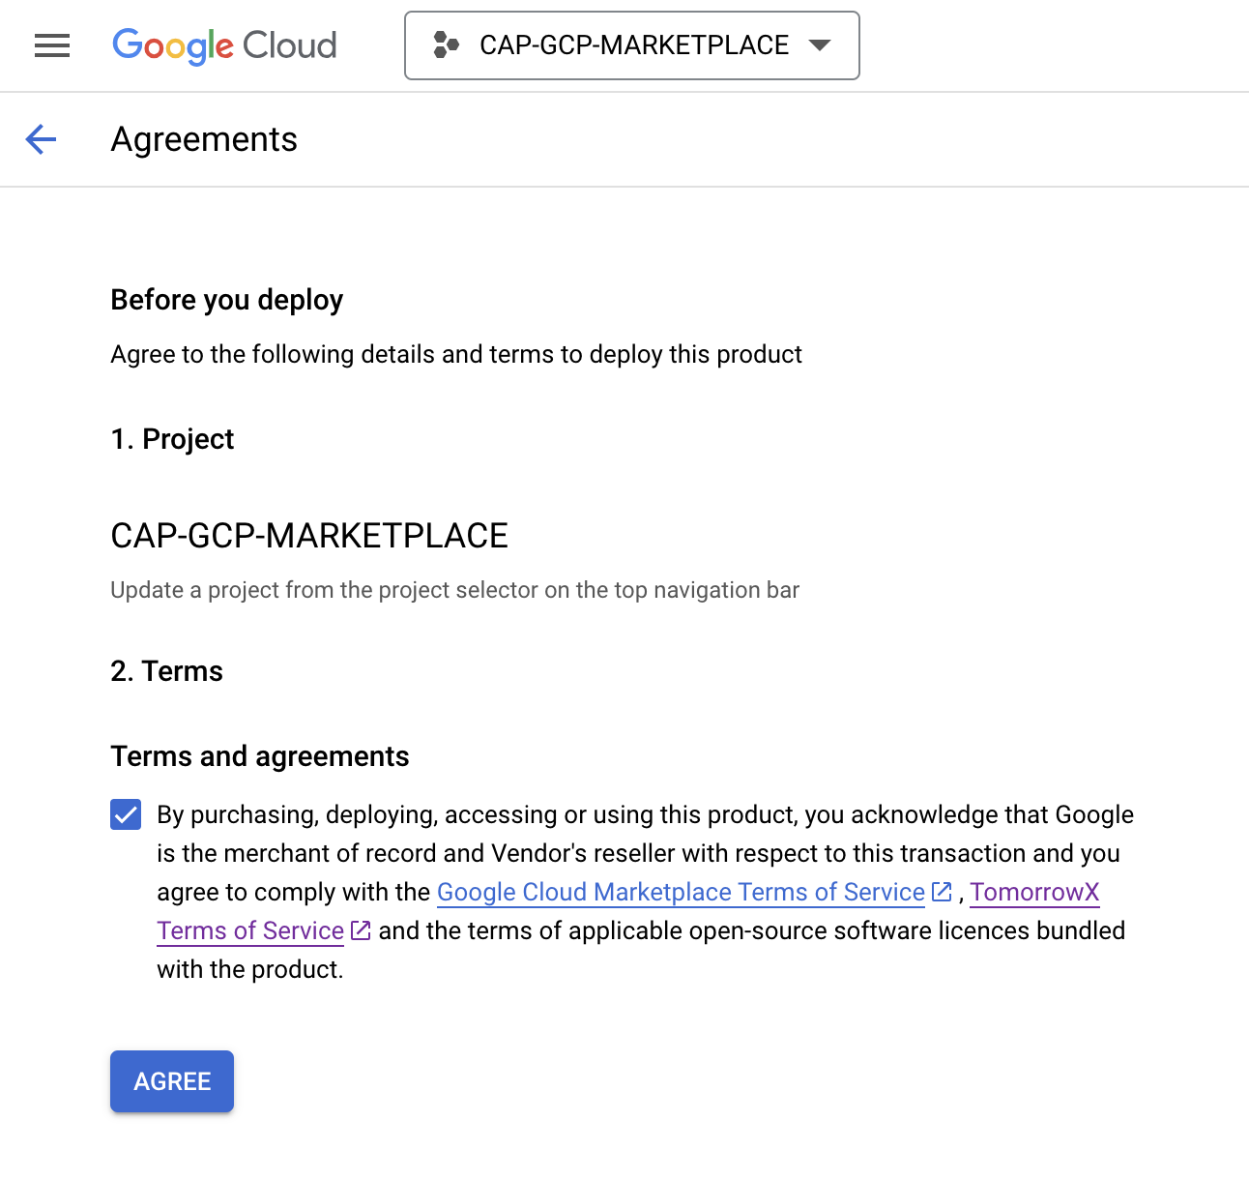Click external-link icon after TomorrowX Terms of Service
The width and height of the screenshot is (1249, 1180).
point(361,930)
